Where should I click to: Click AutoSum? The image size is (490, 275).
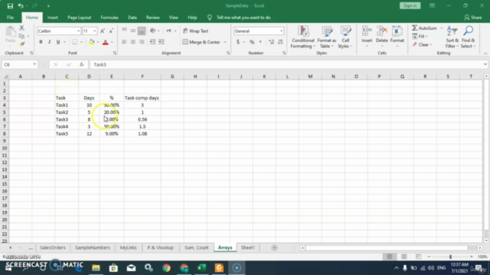(x=424, y=28)
